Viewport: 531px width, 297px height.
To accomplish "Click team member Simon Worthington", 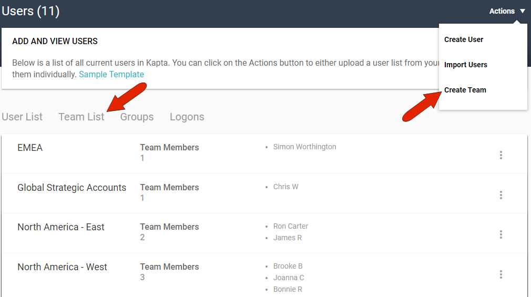I will pyautogui.click(x=304, y=147).
